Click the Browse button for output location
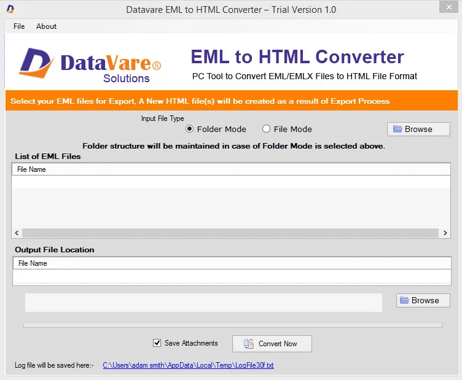Viewport: 462px width, 380px height. tap(423, 300)
